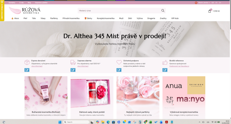Click edit icon under Expres doručení
Image resolution: width=231 pixels, height=124 pixels.
(x=27, y=70)
